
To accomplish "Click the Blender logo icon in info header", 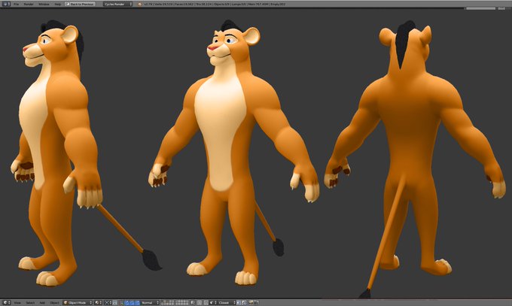I will click(x=140, y=4).
